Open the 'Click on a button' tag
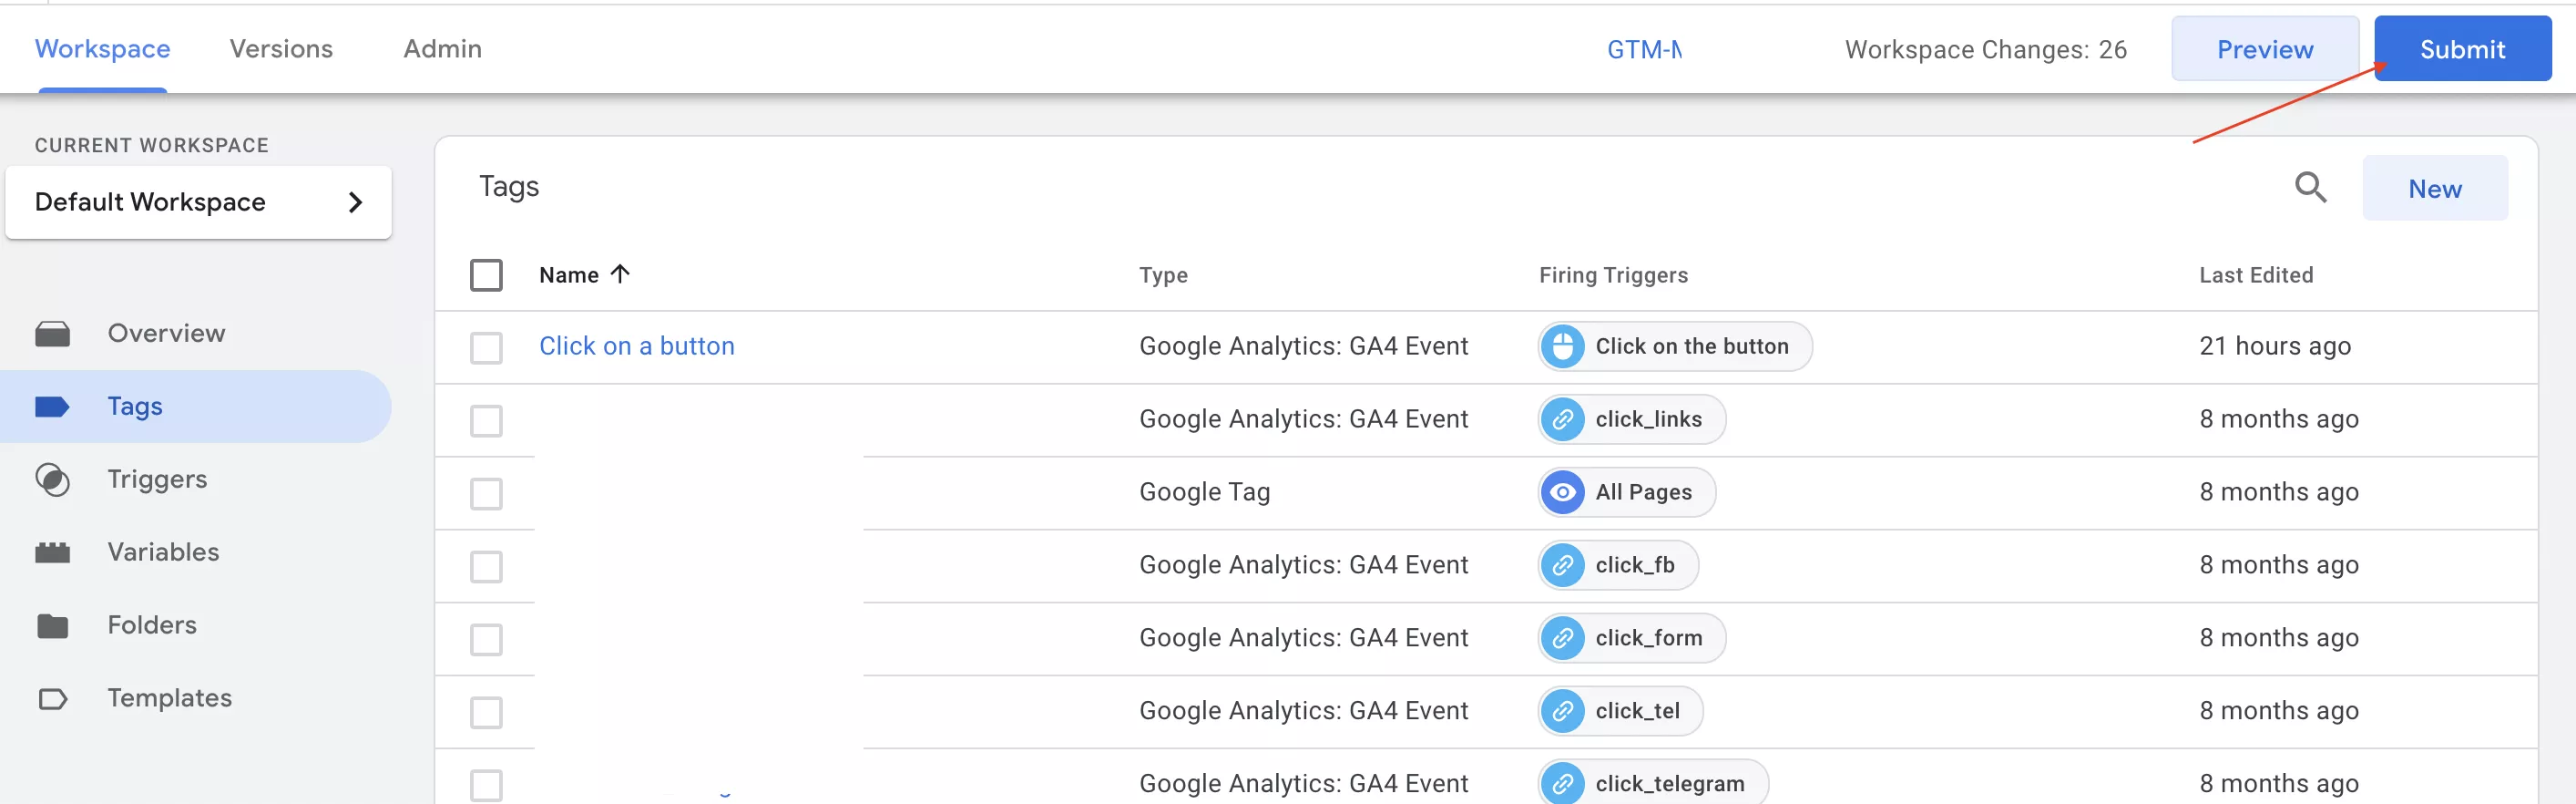 636,346
